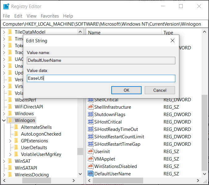Click the SiHostReadyTimeOut DWORD icon

tap(90, 129)
